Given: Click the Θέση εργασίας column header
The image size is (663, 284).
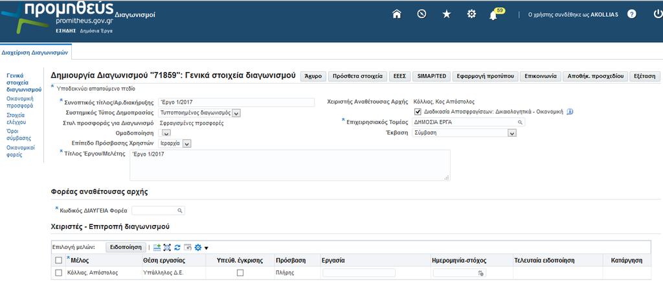Looking at the screenshot, I should pos(164,260).
